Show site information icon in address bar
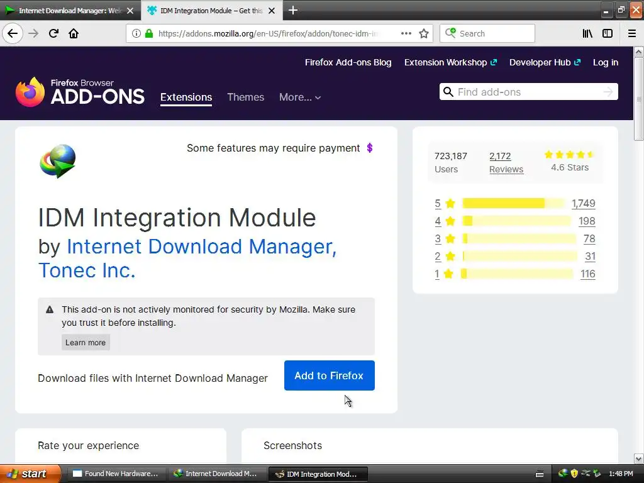The width and height of the screenshot is (644, 483). coord(136,33)
